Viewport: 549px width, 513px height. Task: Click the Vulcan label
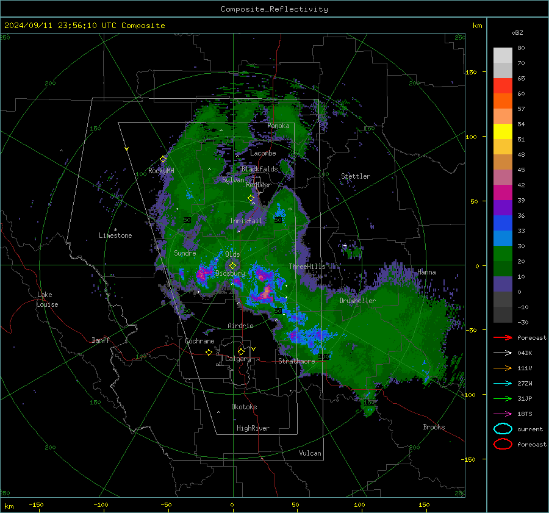pos(310,453)
